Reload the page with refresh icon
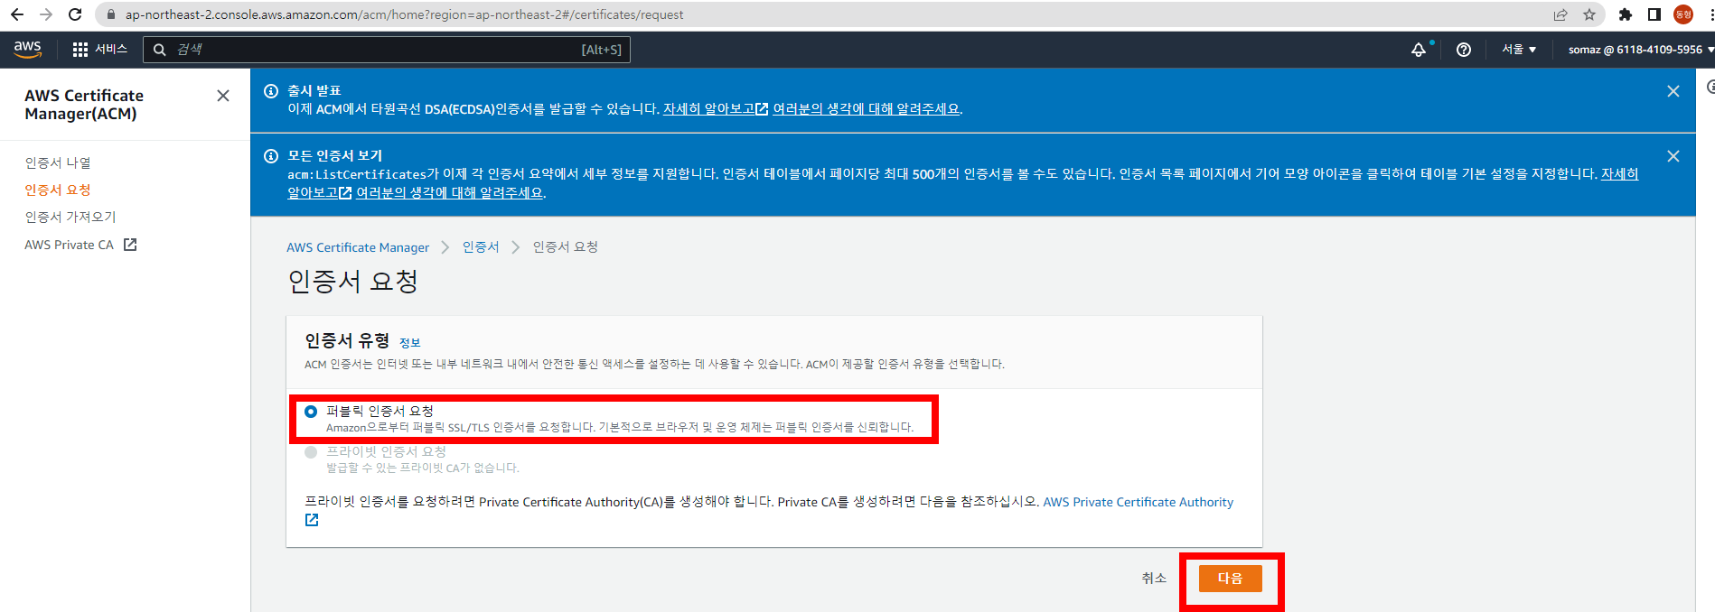 point(75,14)
